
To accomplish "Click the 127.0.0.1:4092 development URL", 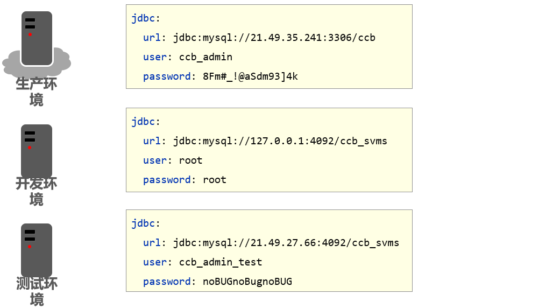I will 280,141.
